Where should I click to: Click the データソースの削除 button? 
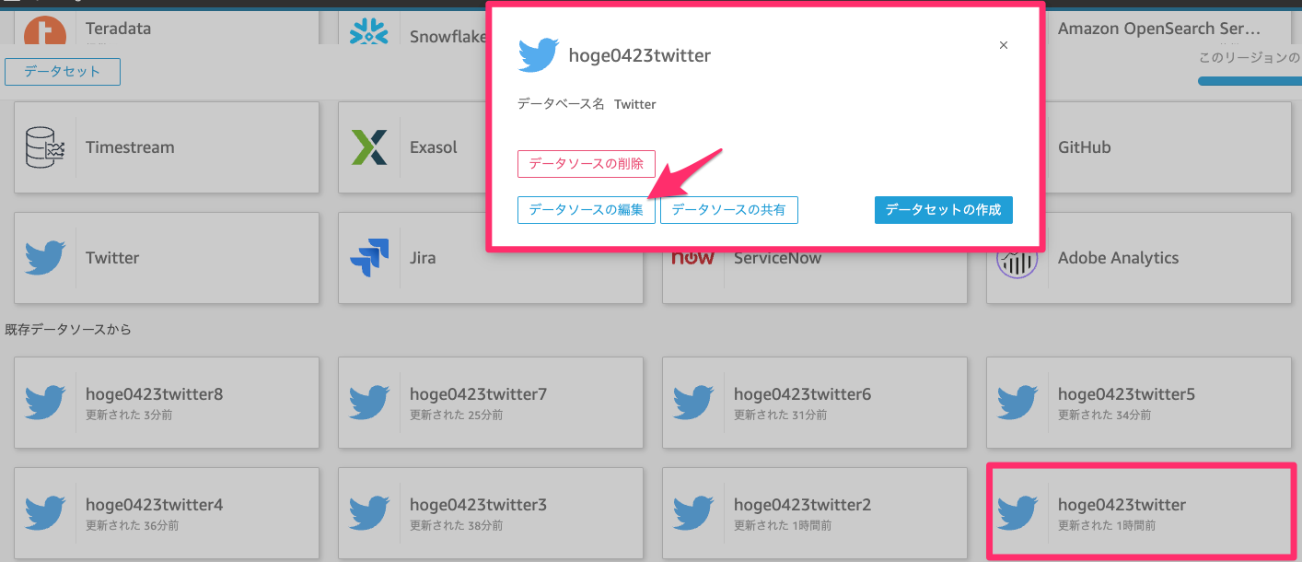tap(587, 164)
